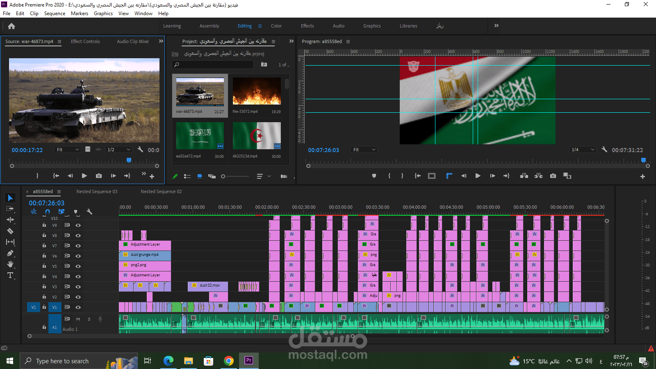The image size is (656, 369).
Task: Open the Project panel hamburger menu
Action: point(273,41)
